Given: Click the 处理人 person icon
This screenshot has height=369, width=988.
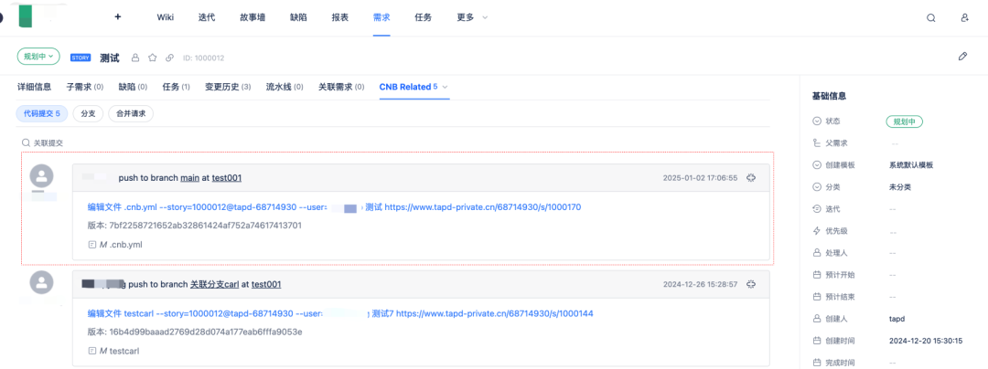Looking at the screenshot, I should coord(817,253).
